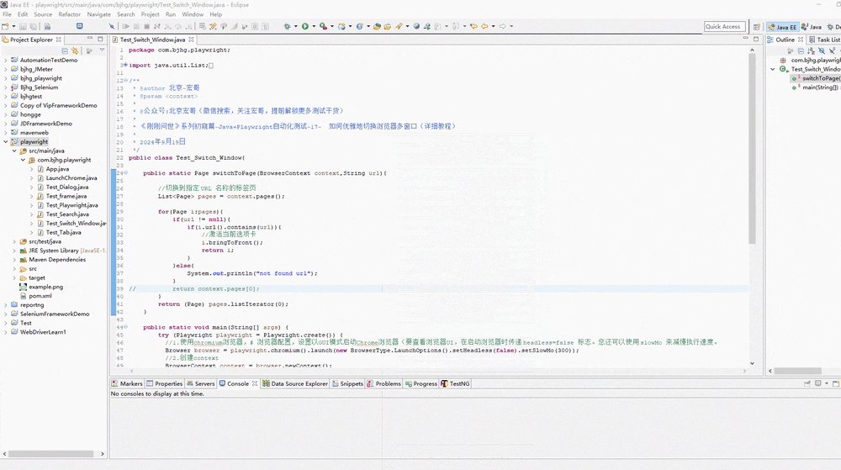Expand the SeleniumFrameworkDemo project
Screen dimensions: 841x470
click(x=6, y=314)
